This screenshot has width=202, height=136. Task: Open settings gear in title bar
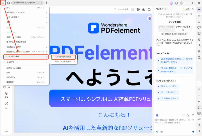(182, 3)
